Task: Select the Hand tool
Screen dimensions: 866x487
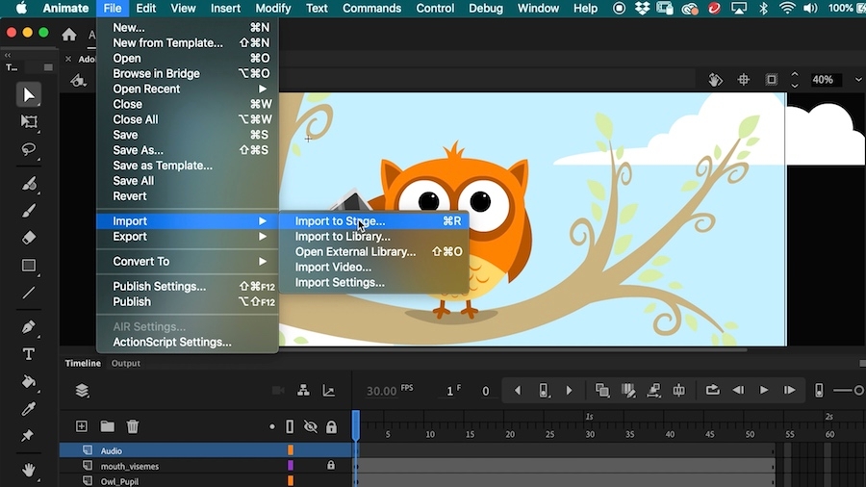Action: [29, 470]
